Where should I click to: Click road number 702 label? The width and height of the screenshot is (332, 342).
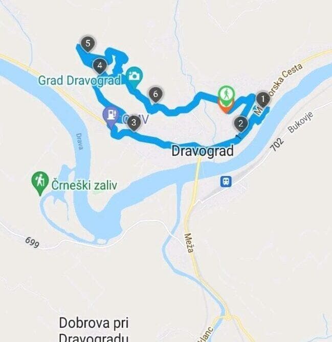click(x=277, y=144)
